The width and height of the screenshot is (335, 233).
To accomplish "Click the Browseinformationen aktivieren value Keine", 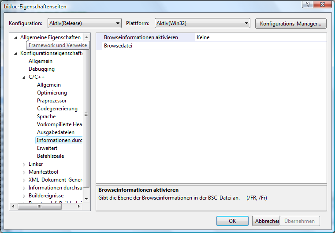I will tap(260, 37).
